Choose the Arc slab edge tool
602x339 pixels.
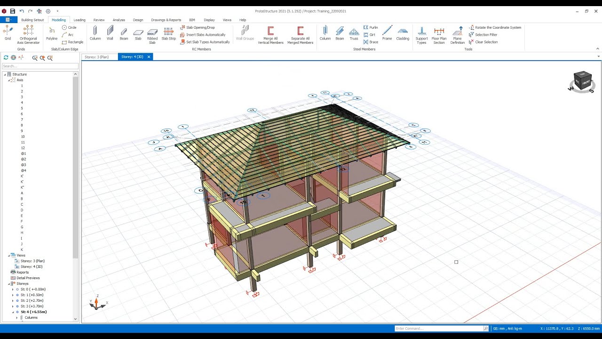[68, 34]
